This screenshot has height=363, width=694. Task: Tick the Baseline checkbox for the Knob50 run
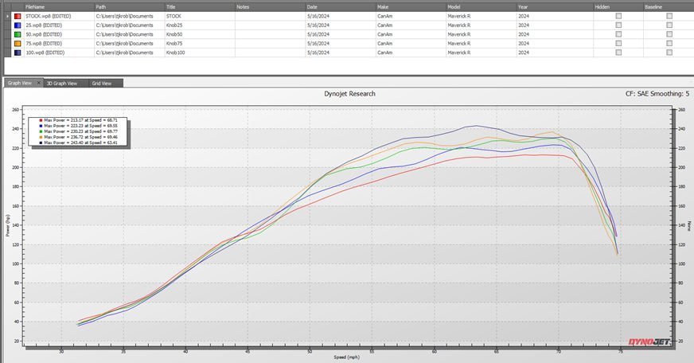669,34
